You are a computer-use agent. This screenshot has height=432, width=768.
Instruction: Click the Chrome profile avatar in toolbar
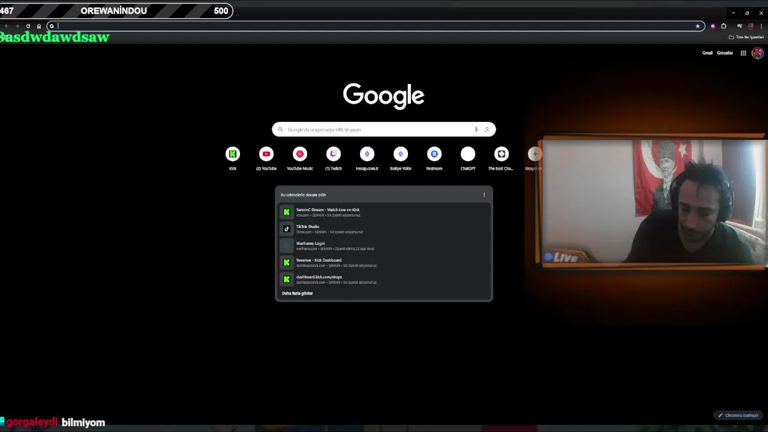751,26
